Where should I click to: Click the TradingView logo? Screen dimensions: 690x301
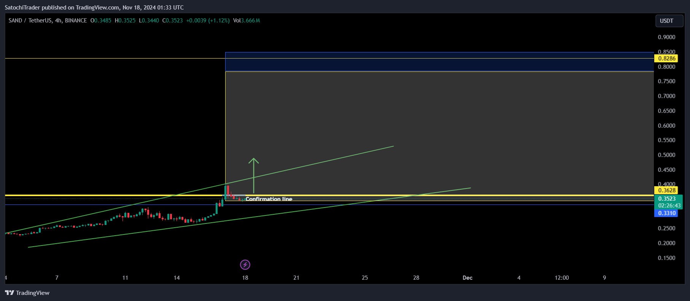27,293
